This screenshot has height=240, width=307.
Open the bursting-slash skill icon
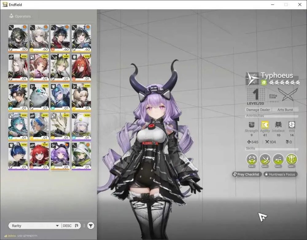[x=265, y=159]
